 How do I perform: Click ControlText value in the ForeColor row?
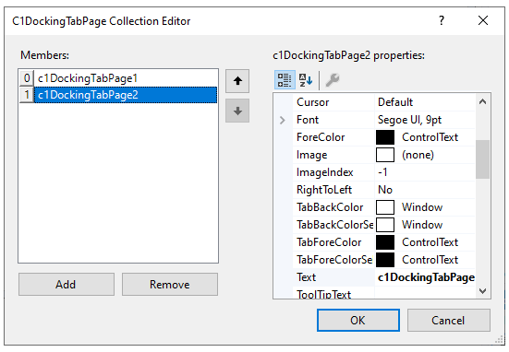[430, 137]
